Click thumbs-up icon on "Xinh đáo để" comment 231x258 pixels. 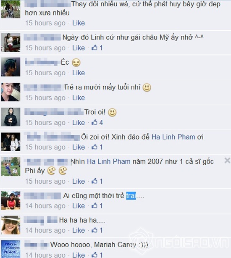(x=94, y=147)
